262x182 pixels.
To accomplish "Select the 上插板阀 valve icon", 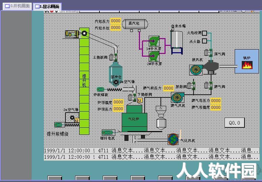I will [113, 57].
